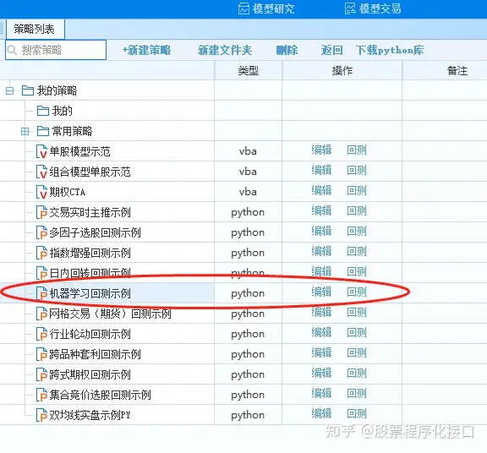Select the python file icon for 机器学习回测示例
The image size is (487, 453).
pyautogui.click(x=41, y=293)
